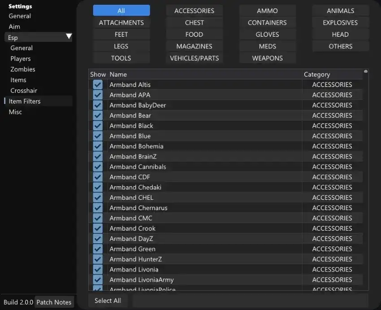Uncheck the Armband Altis show checkbox
The height and width of the screenshot is (310, 381).
pyautogui.click(x=97, y=84)
